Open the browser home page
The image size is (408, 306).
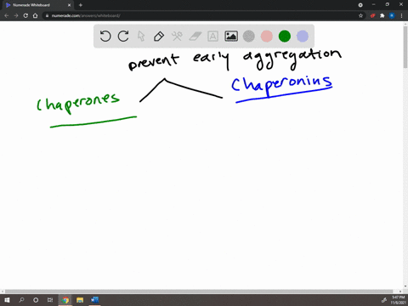35,15
